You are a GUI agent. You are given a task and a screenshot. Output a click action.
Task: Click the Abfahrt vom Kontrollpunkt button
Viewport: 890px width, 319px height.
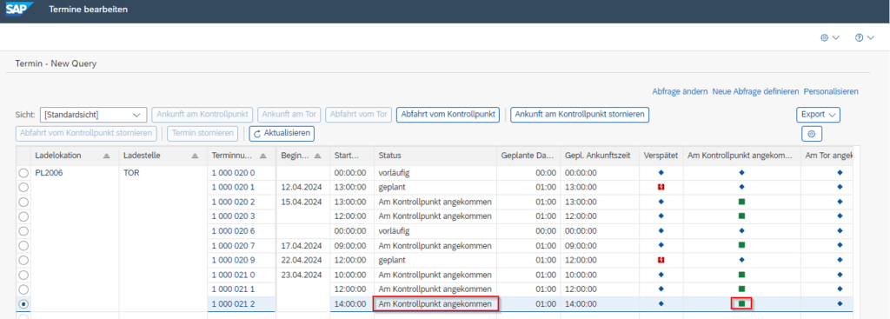pyautogui.click(x=448, y=114)
